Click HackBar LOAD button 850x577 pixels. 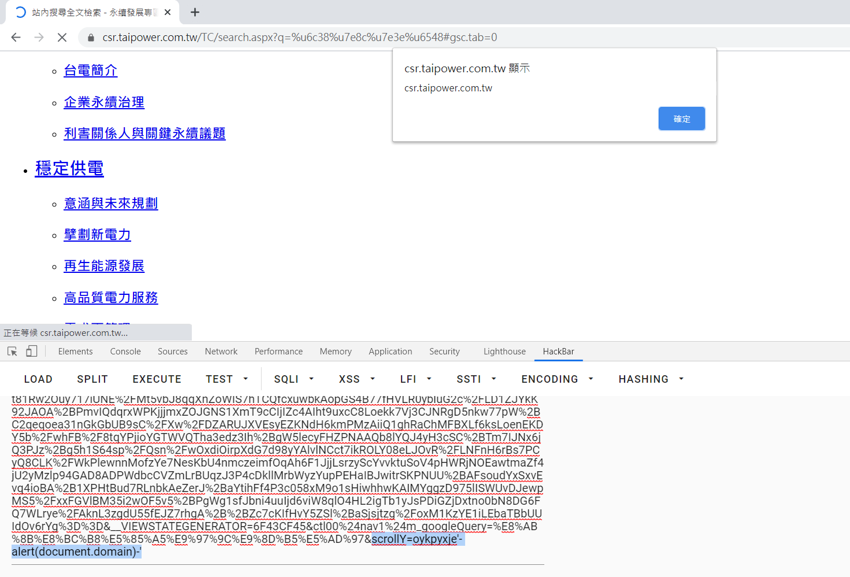point(38,379)
